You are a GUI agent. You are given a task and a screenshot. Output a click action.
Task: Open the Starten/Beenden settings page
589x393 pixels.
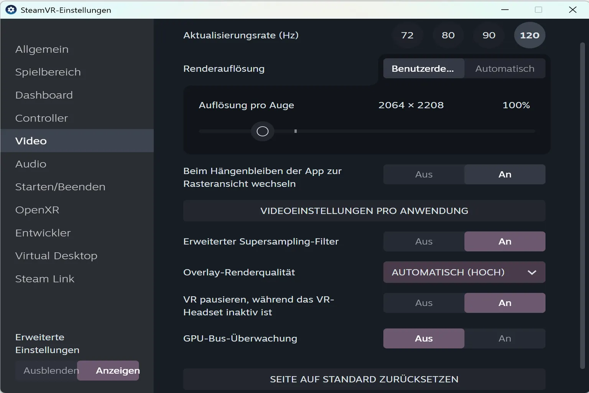tap(77, 187)
